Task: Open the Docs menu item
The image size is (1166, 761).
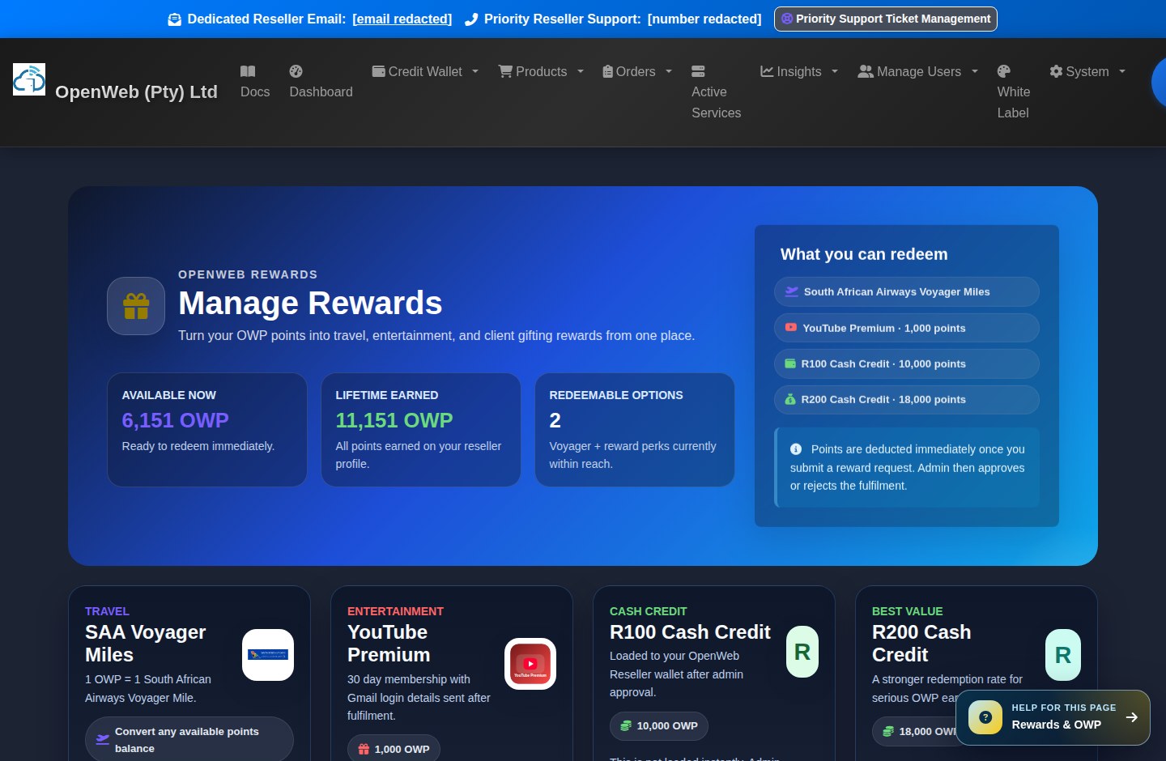Action: pyautogui.click(x=255, y=82)
